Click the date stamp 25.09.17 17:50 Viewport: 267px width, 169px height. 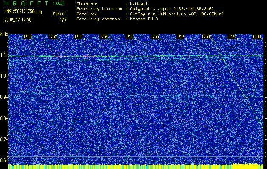click(18, 20)
